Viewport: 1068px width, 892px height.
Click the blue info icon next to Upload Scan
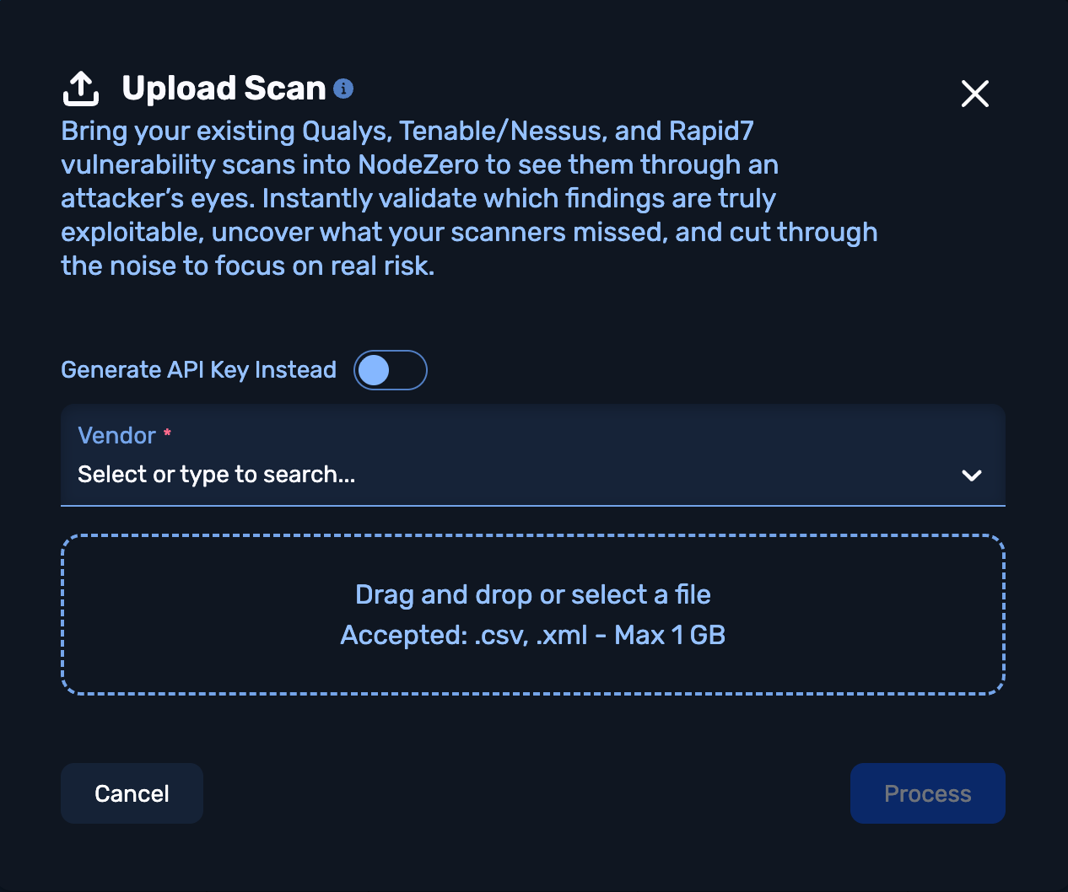click(343, 89)
